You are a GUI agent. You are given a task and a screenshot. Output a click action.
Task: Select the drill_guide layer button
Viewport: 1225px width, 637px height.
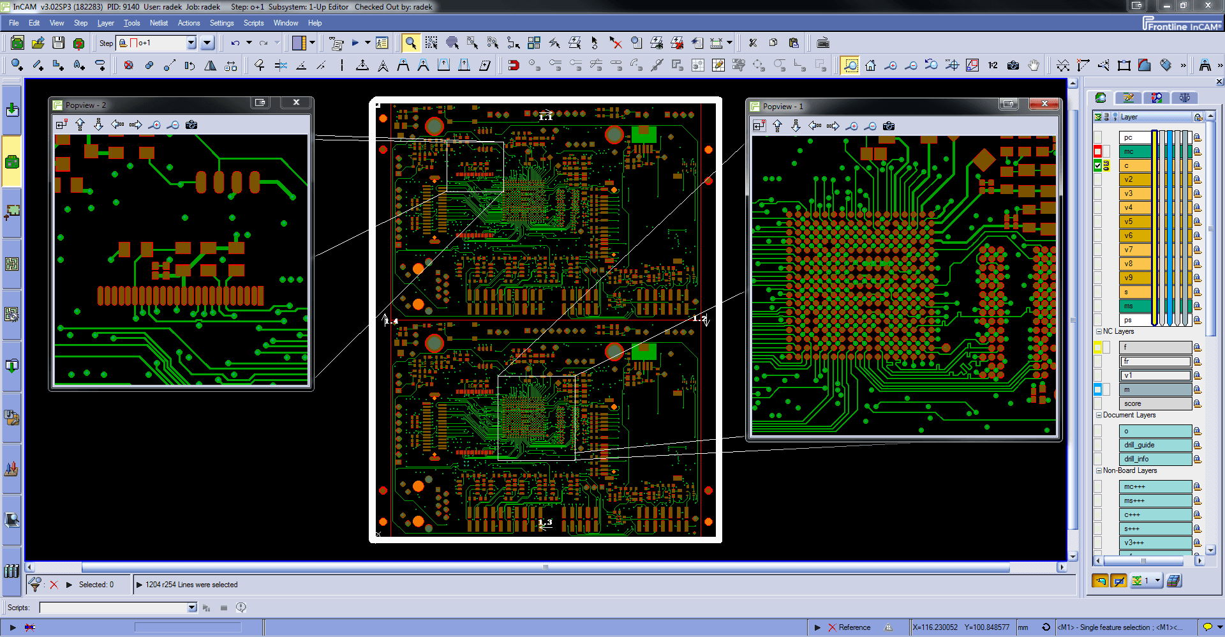(x=1155, y=445)
